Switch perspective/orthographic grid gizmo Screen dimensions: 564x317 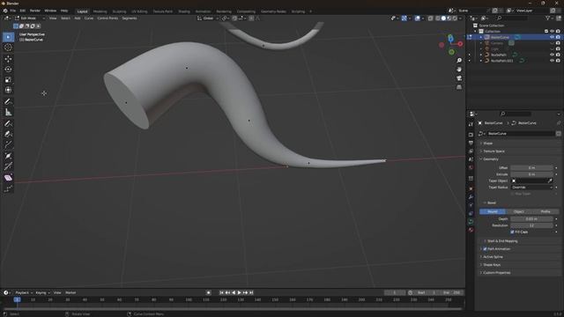459,87
